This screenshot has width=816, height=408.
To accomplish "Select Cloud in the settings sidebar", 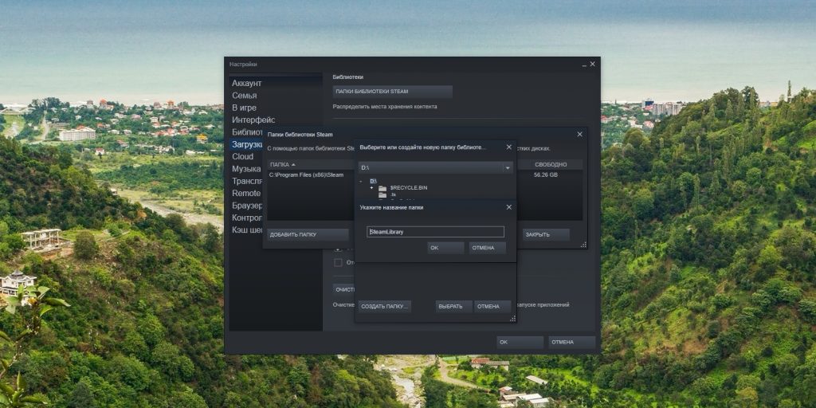I will 242,157.
